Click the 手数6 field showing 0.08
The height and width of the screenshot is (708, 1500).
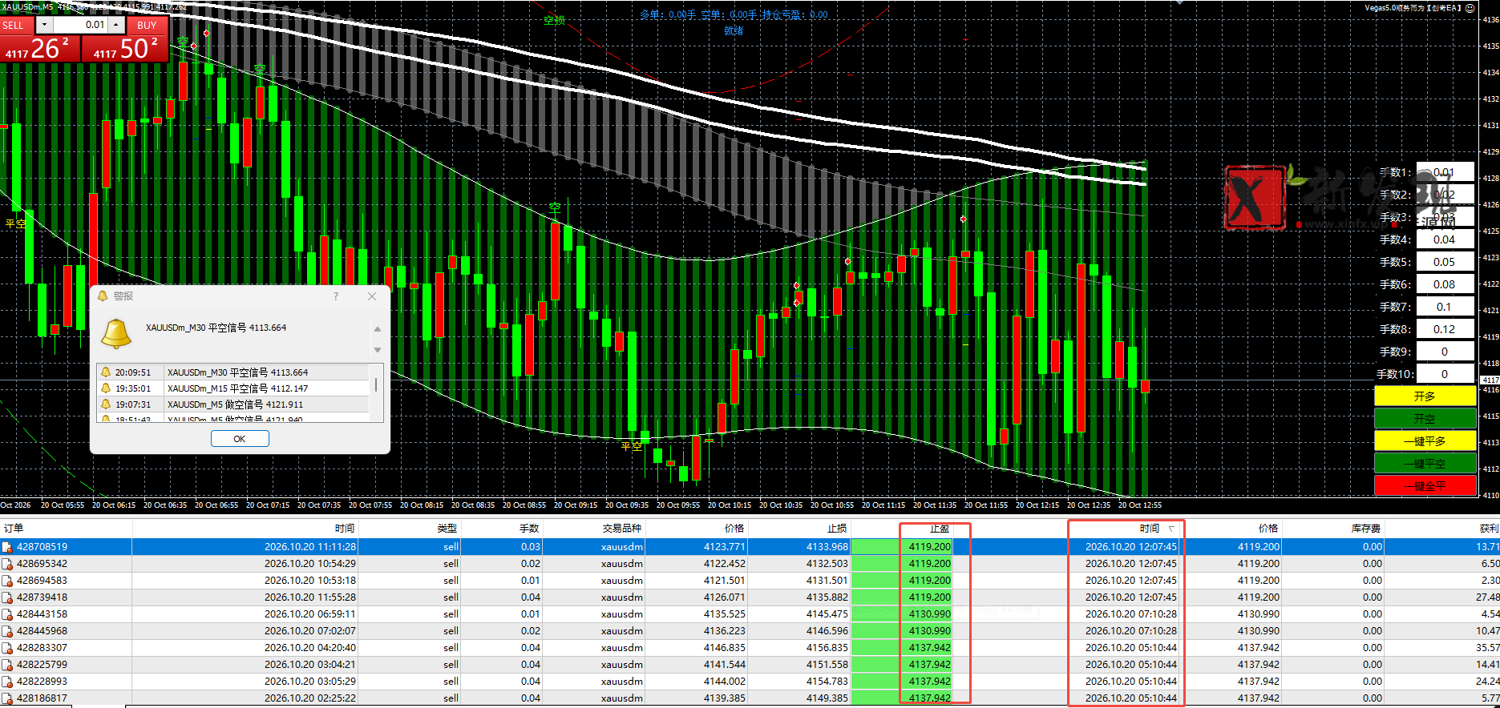(1445, 284)
